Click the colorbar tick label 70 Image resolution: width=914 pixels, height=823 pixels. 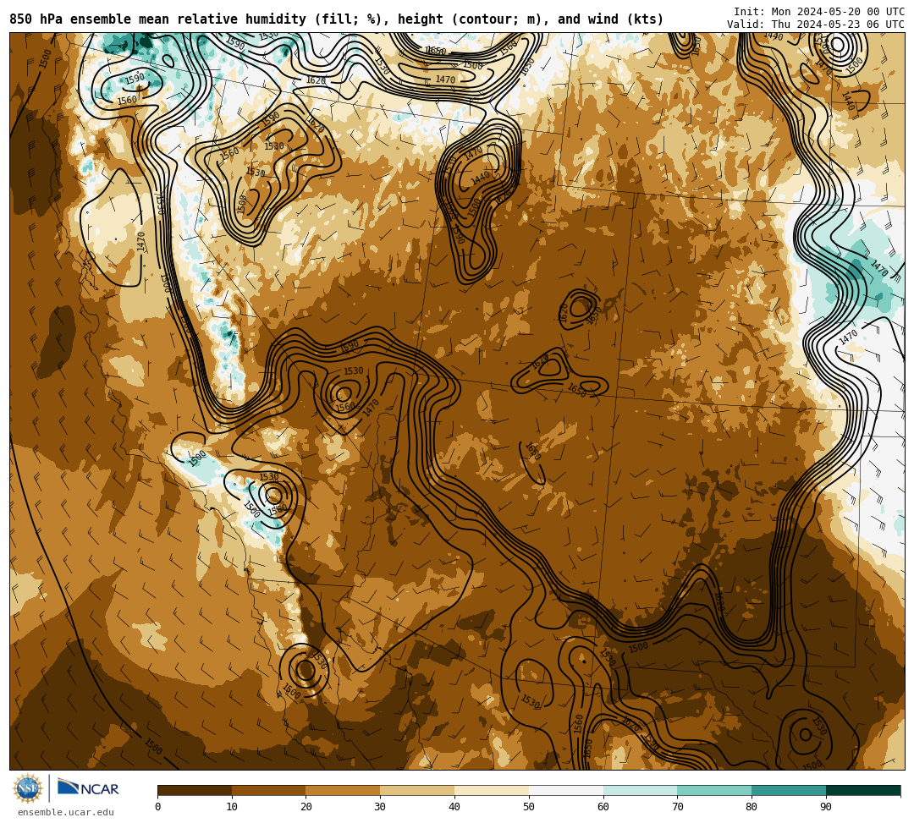coord(677,807)
